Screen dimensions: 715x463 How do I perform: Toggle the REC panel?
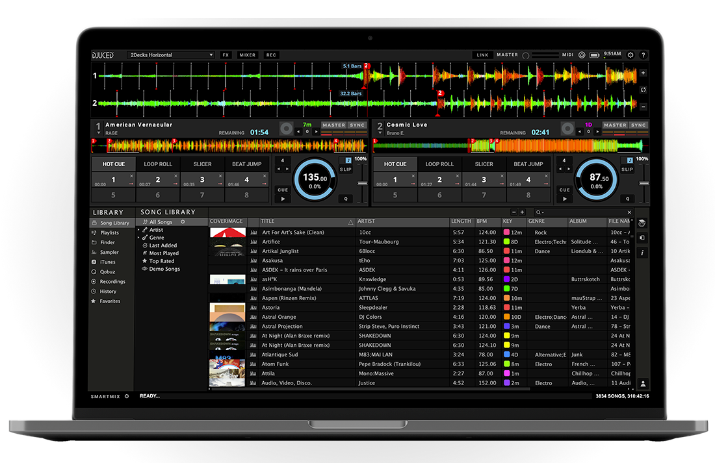coord(271,55)
